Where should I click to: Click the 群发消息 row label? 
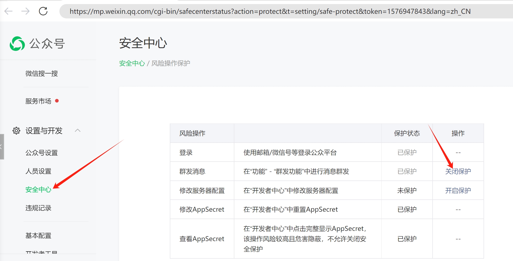[192, 171]
